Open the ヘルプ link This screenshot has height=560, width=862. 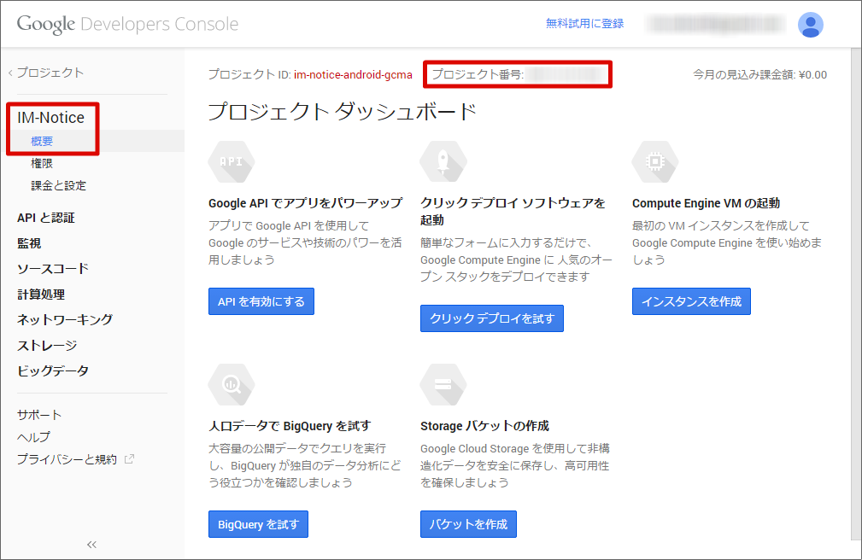(33, 437)
